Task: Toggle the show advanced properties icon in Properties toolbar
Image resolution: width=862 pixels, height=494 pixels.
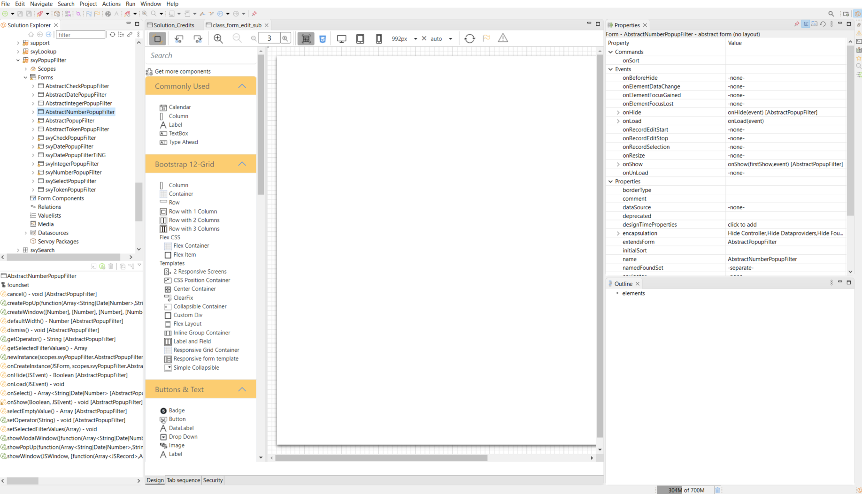Action: click(x=815, y=24)
